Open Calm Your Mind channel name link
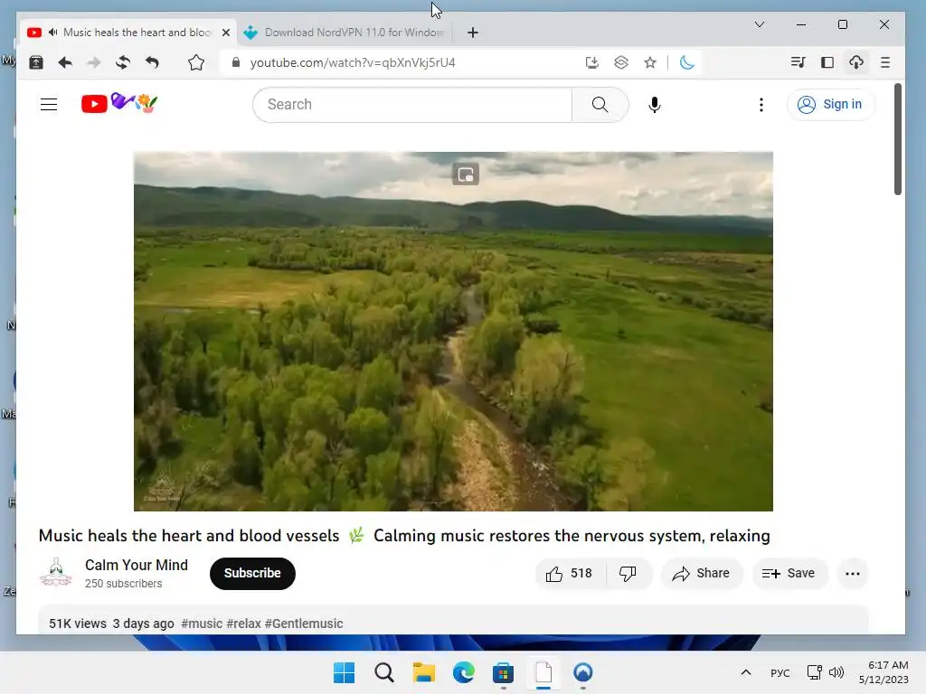The width and height of the screenshot is (926, 694). [x=137, y=565]
